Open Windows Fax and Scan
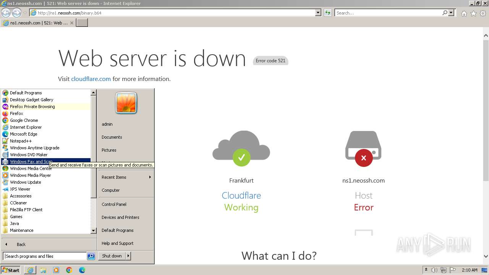This screenshot has height=275, width=489. (46, 162)
